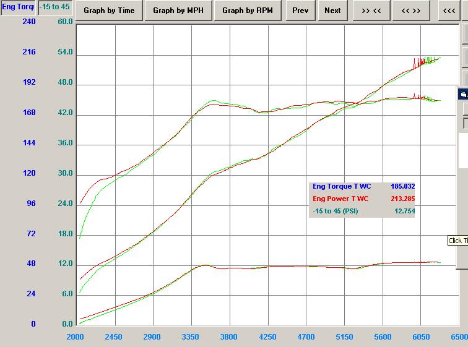Open the '-15 to 45' axis selector
Viewport: 468px width, 347px height.
click(x=55, y=7)
